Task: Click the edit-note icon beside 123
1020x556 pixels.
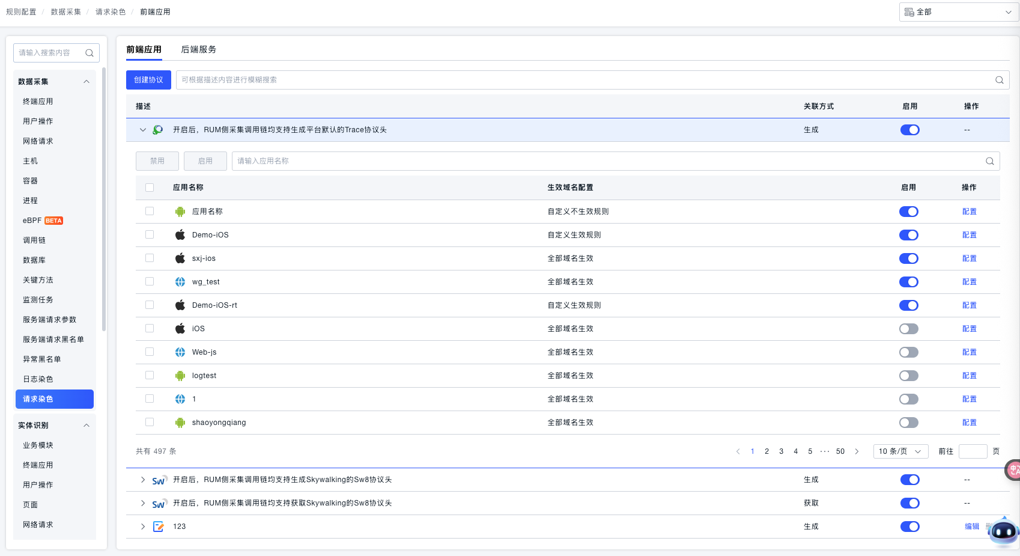Action: tap(159, 527)
